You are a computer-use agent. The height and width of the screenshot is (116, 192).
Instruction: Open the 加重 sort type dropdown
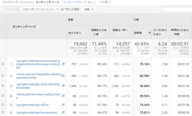[x=89, y=9]
